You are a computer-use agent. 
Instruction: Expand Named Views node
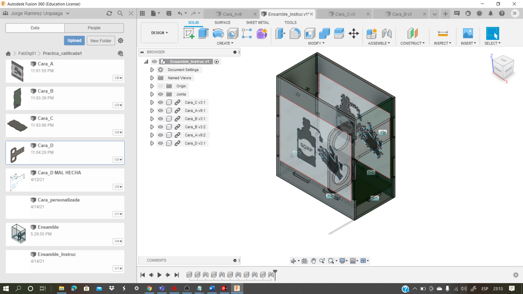(152, 78)
